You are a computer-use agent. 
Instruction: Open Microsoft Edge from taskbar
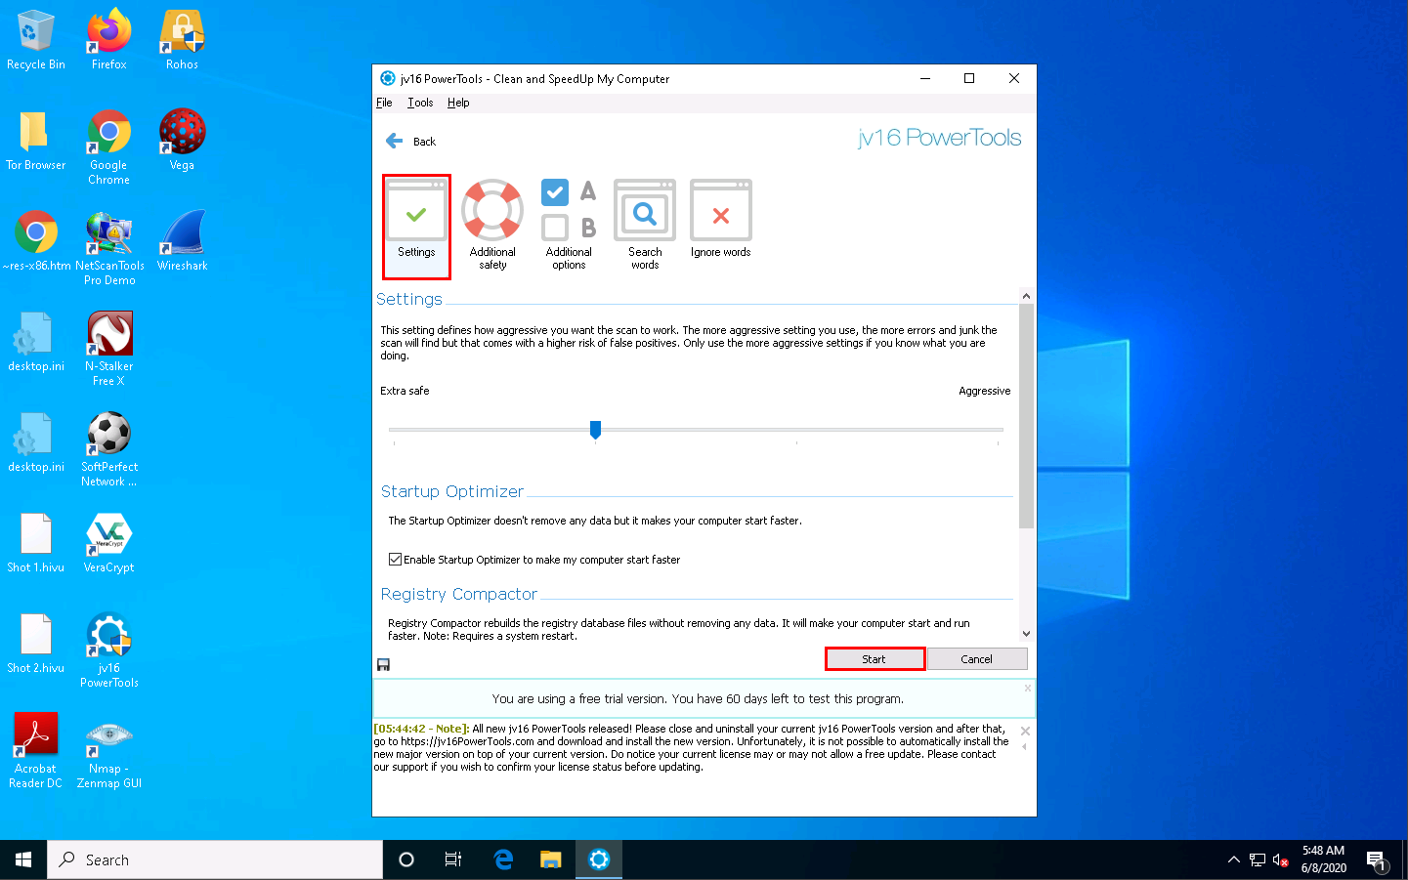click(503, 859)
